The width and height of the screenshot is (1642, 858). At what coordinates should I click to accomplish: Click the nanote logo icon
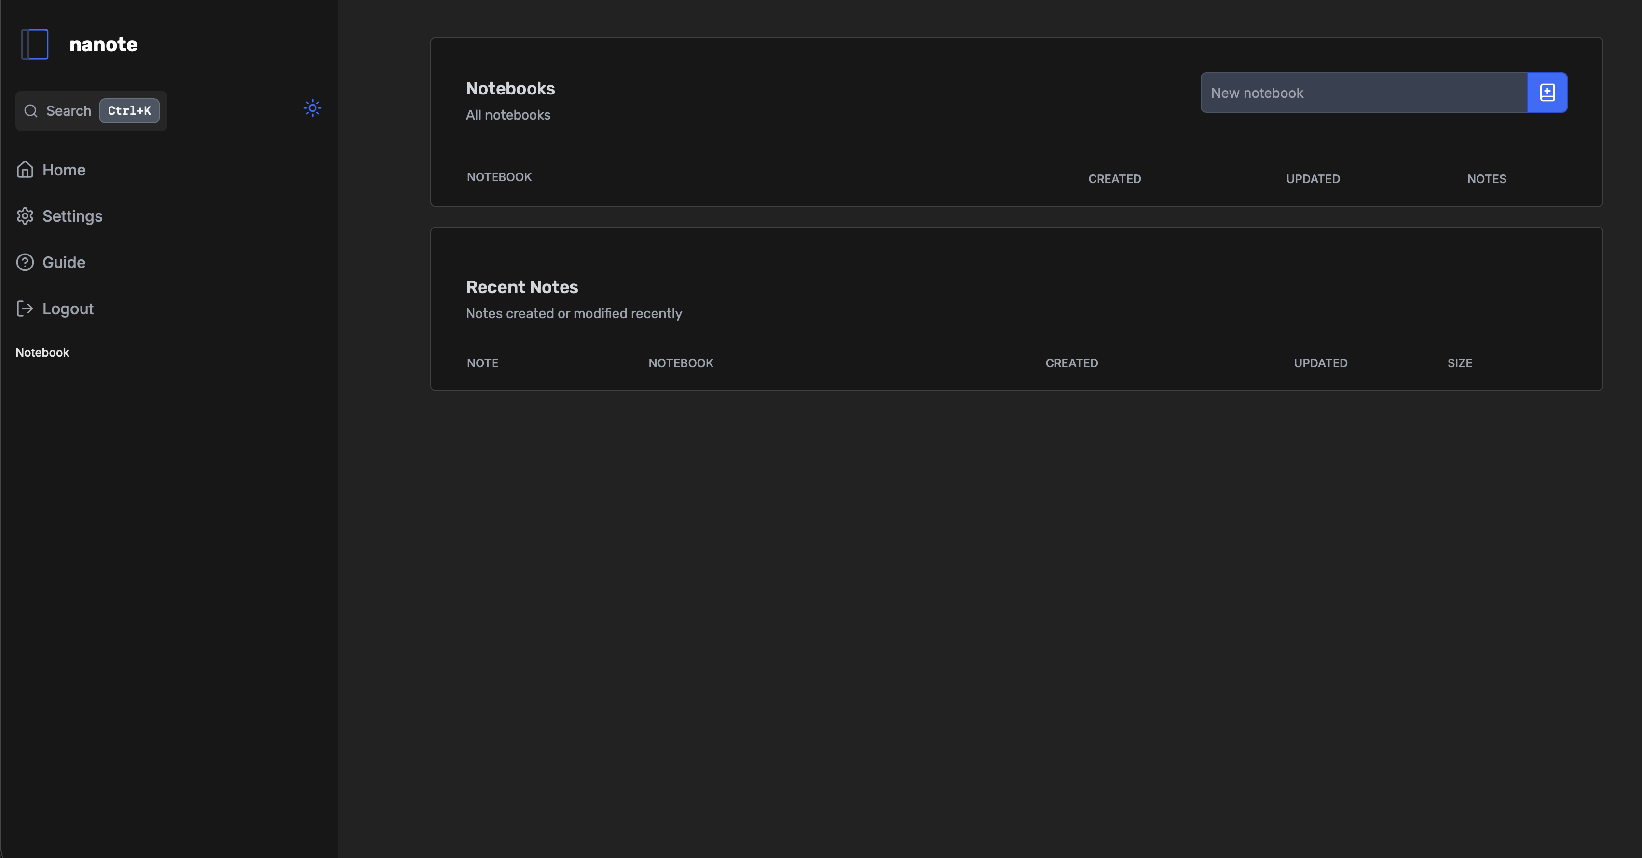click(x=34, y=44)
